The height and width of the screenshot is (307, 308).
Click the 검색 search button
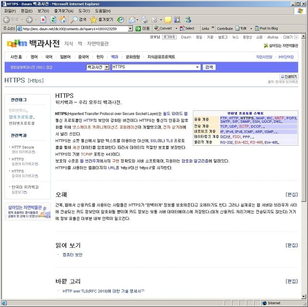click(209, 67)
